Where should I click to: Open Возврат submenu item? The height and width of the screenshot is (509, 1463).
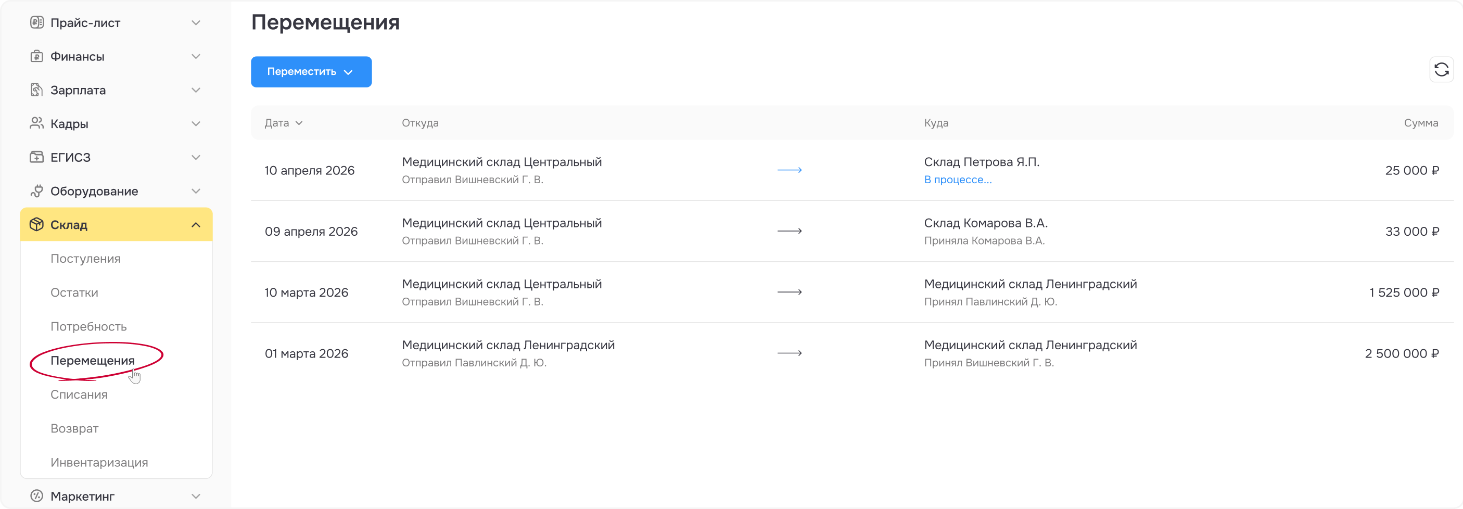click(74, 428)
